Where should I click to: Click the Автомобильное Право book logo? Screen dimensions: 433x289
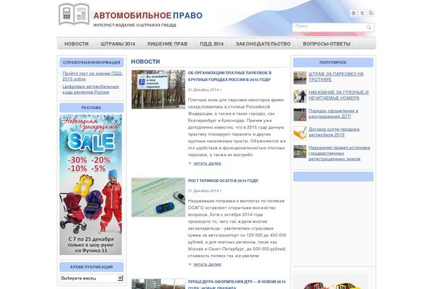coord(74,14)
